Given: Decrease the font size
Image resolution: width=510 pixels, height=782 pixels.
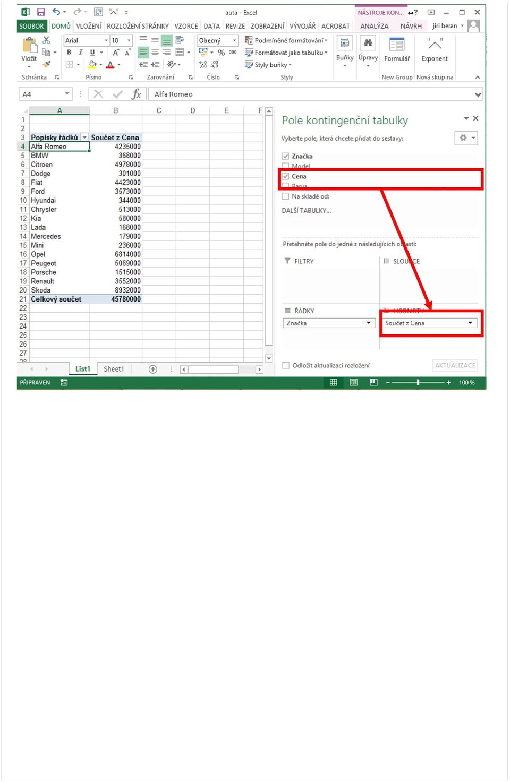Looking at the screenshot, I should [x=127, y=53].
